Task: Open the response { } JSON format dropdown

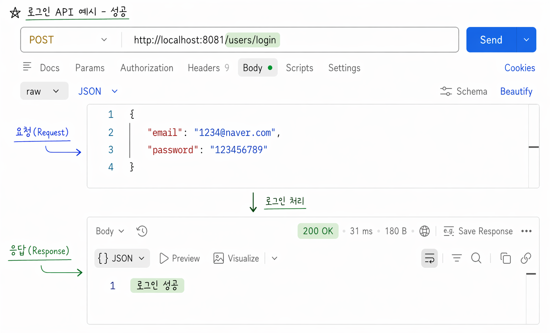Action: [x=122, y=258]
